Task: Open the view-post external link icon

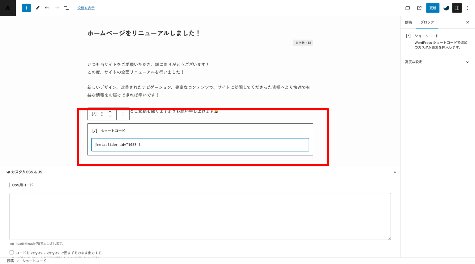Action: coord(419,8)
